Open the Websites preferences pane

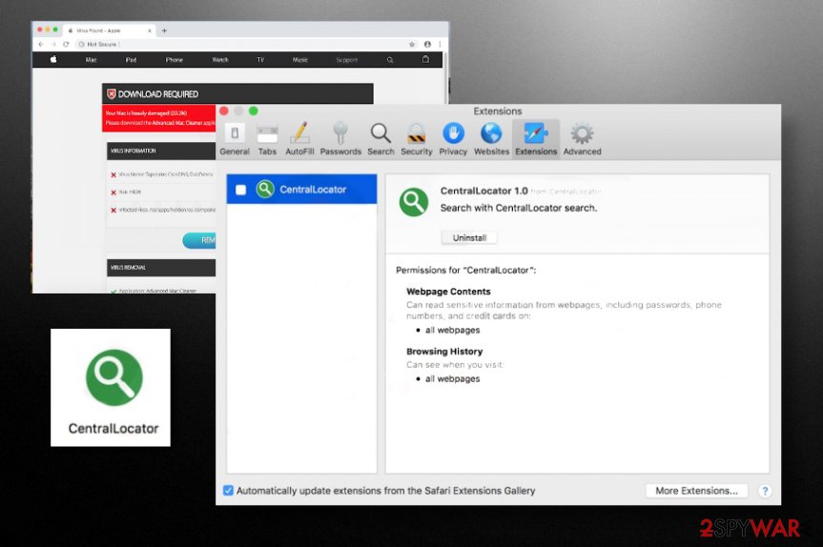491,138
